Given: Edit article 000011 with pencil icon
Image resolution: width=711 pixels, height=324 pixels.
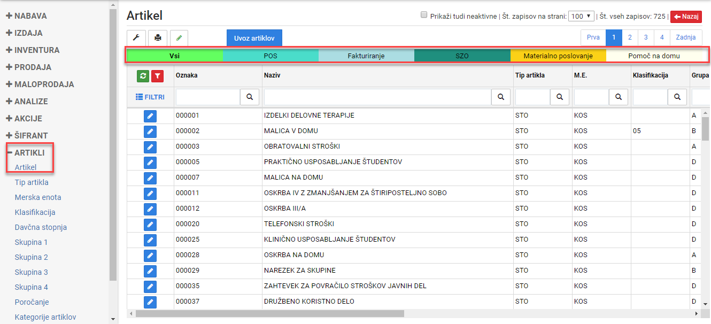Looking at the screenshot, I should pos(150,193).
